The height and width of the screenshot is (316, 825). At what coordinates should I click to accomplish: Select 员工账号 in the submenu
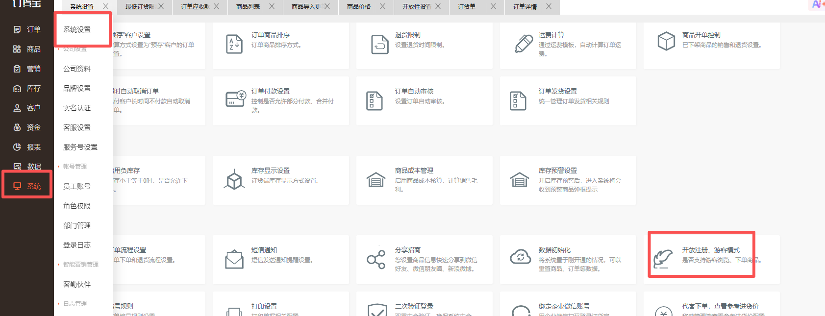[x=77, y=186]
